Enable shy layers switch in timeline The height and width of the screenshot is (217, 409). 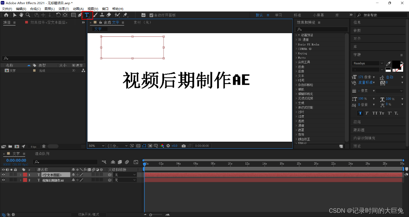tap(113, 162)
